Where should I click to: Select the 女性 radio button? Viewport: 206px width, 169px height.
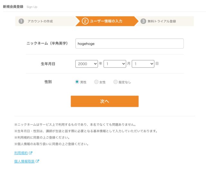(96, 82)
